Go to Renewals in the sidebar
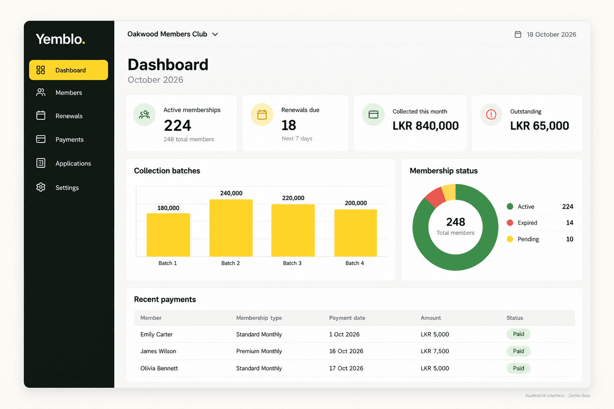The image size is (614, 409). 69,116
